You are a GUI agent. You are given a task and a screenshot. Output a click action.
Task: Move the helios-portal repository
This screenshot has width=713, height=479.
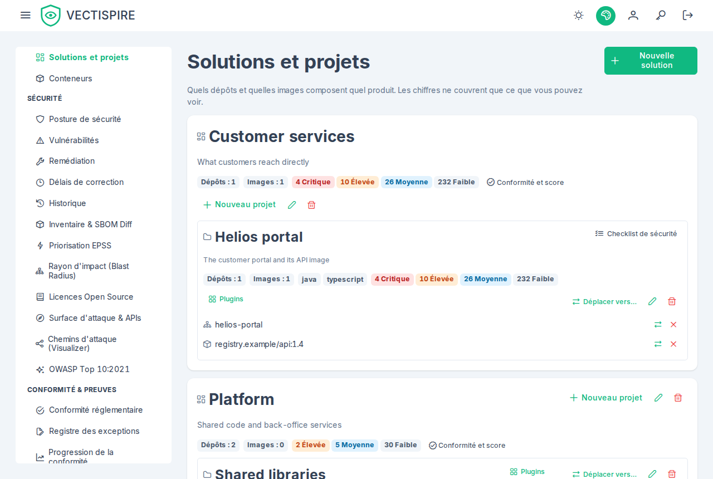pyautogui.click(x=658, y=325)
